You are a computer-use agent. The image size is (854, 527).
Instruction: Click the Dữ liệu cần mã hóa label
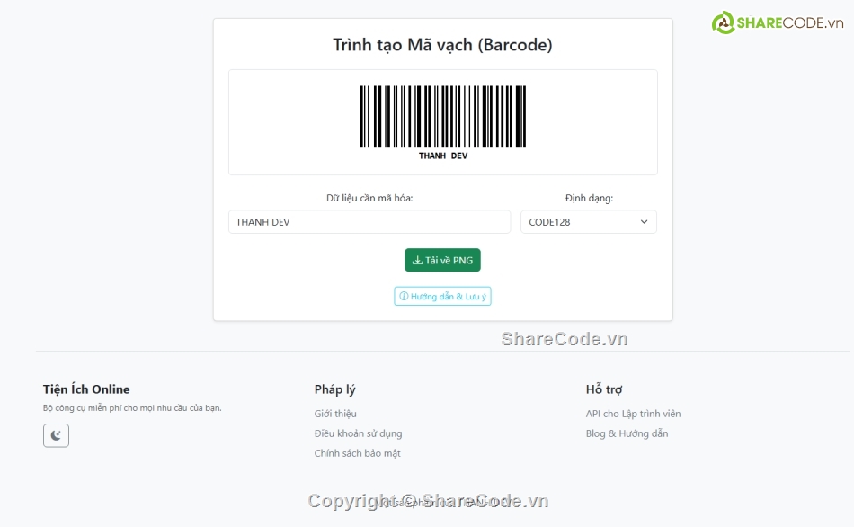pyautogui.click(x=369, y=198)
